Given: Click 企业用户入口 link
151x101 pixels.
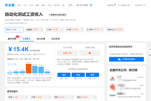Looking at the screenshot, I should pyautogui.click(x=140, y=5).
